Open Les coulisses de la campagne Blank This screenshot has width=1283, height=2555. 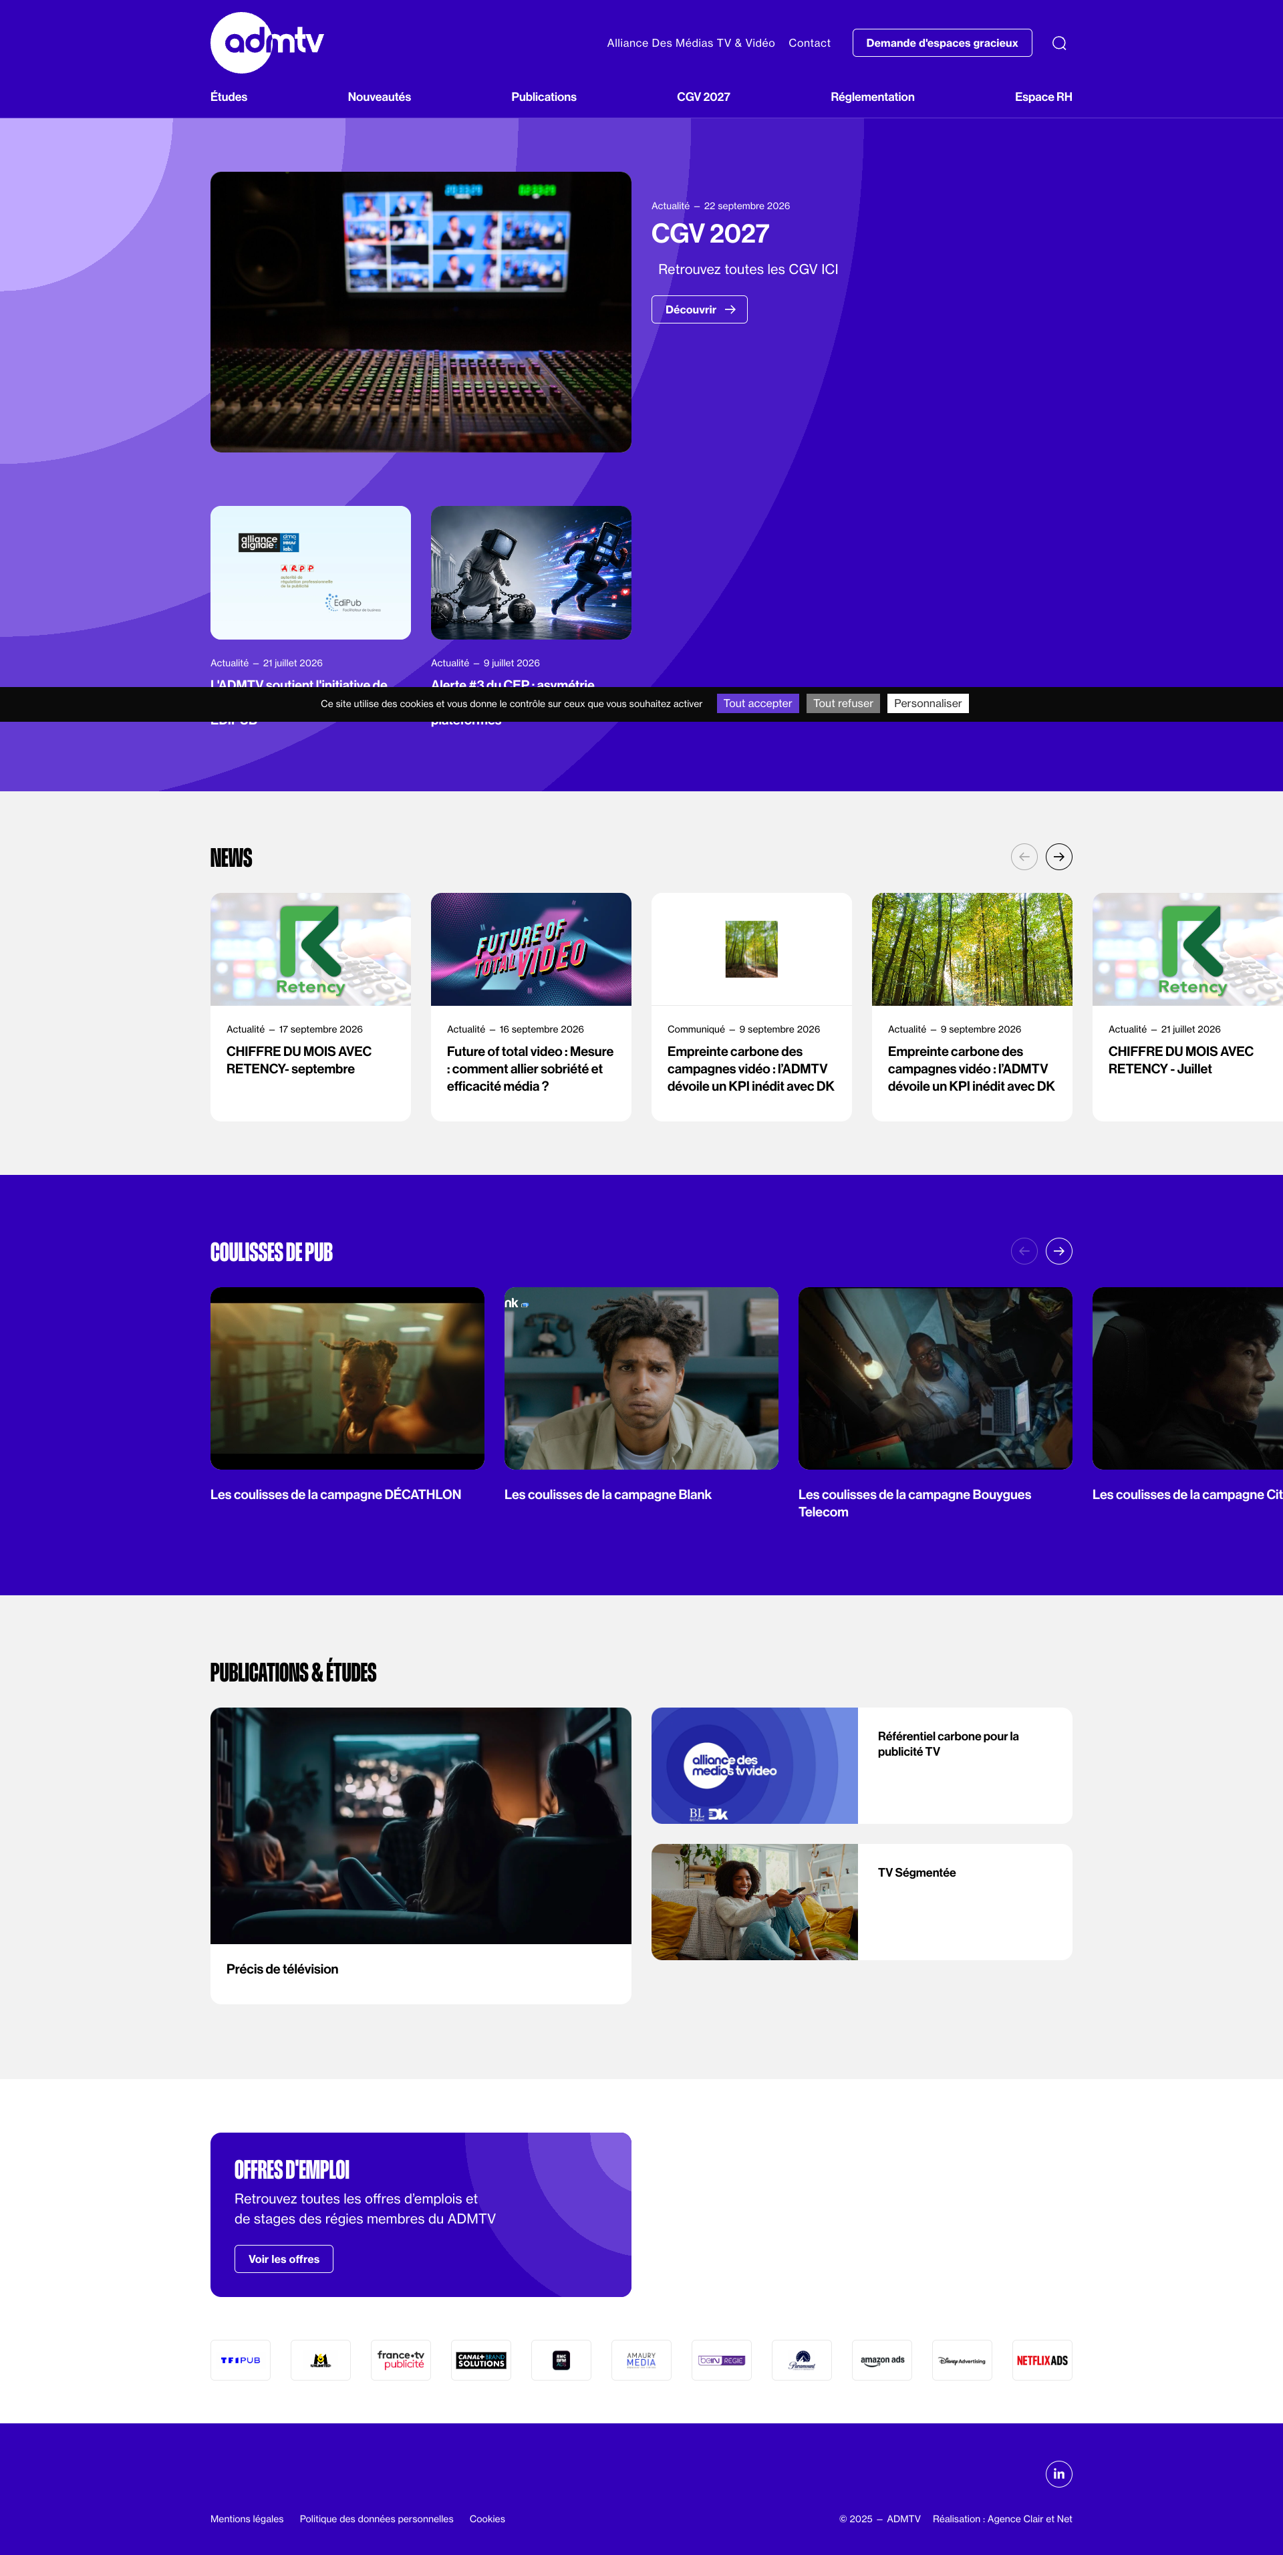[x=608, y=1495]
